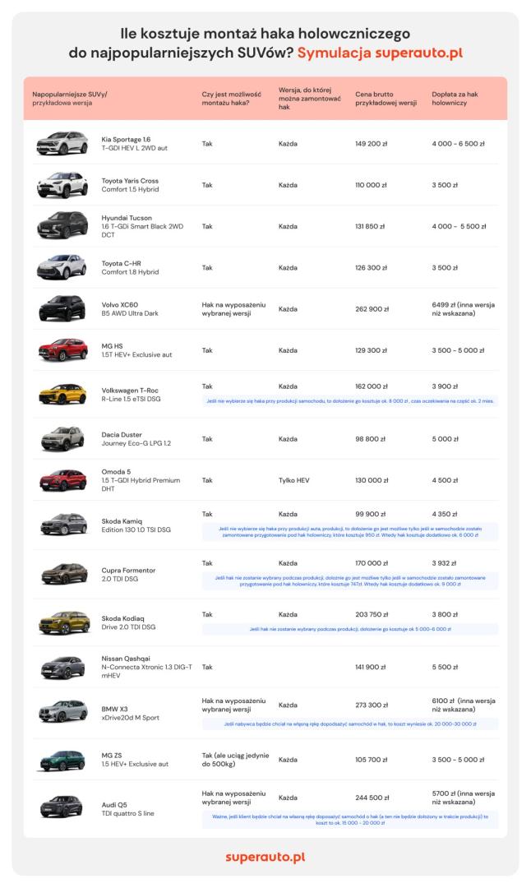Click the Kia Sportage car image
This screenshot has height=888, width=531.
[62, 143]
